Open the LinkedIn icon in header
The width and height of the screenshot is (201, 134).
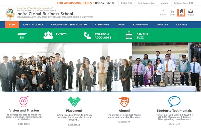(x=172, y=13)
